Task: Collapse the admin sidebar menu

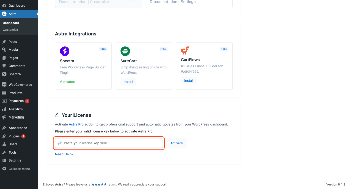Action: point(19,169)
